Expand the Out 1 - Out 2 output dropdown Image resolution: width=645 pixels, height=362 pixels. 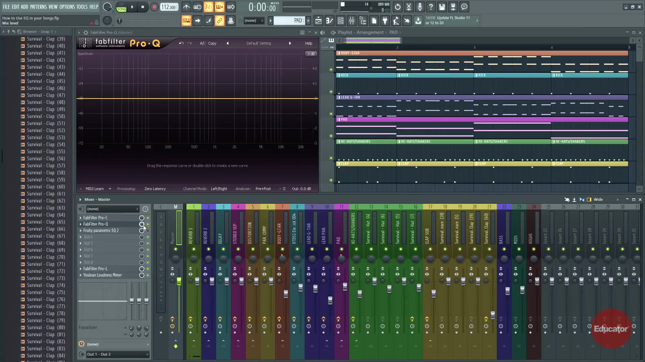tap(147, 354)
